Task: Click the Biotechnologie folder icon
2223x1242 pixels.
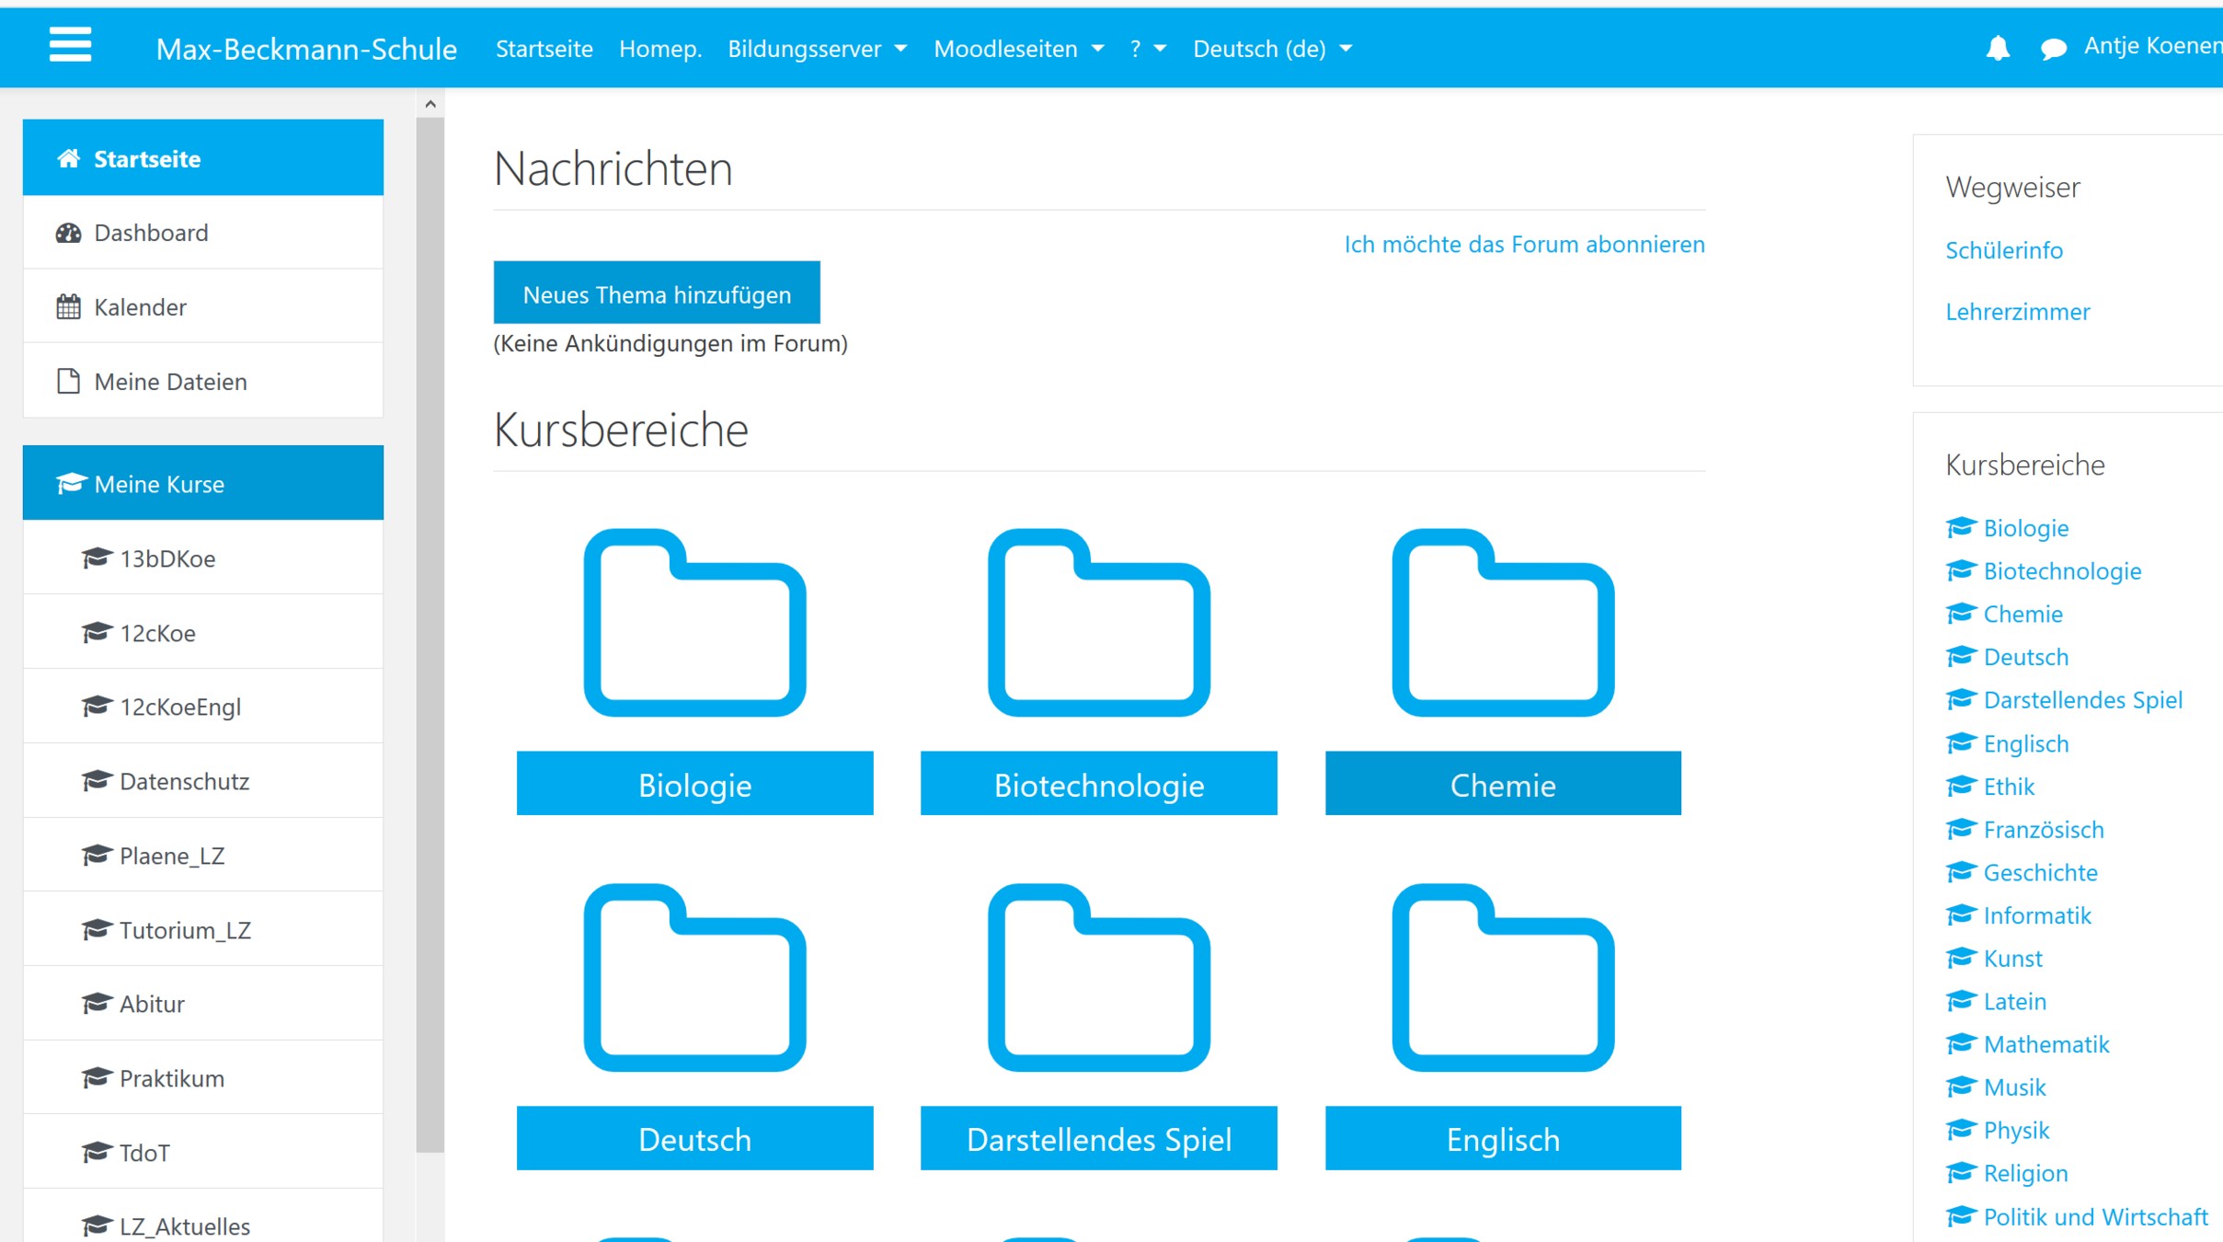Action: tap(1098, 623)
